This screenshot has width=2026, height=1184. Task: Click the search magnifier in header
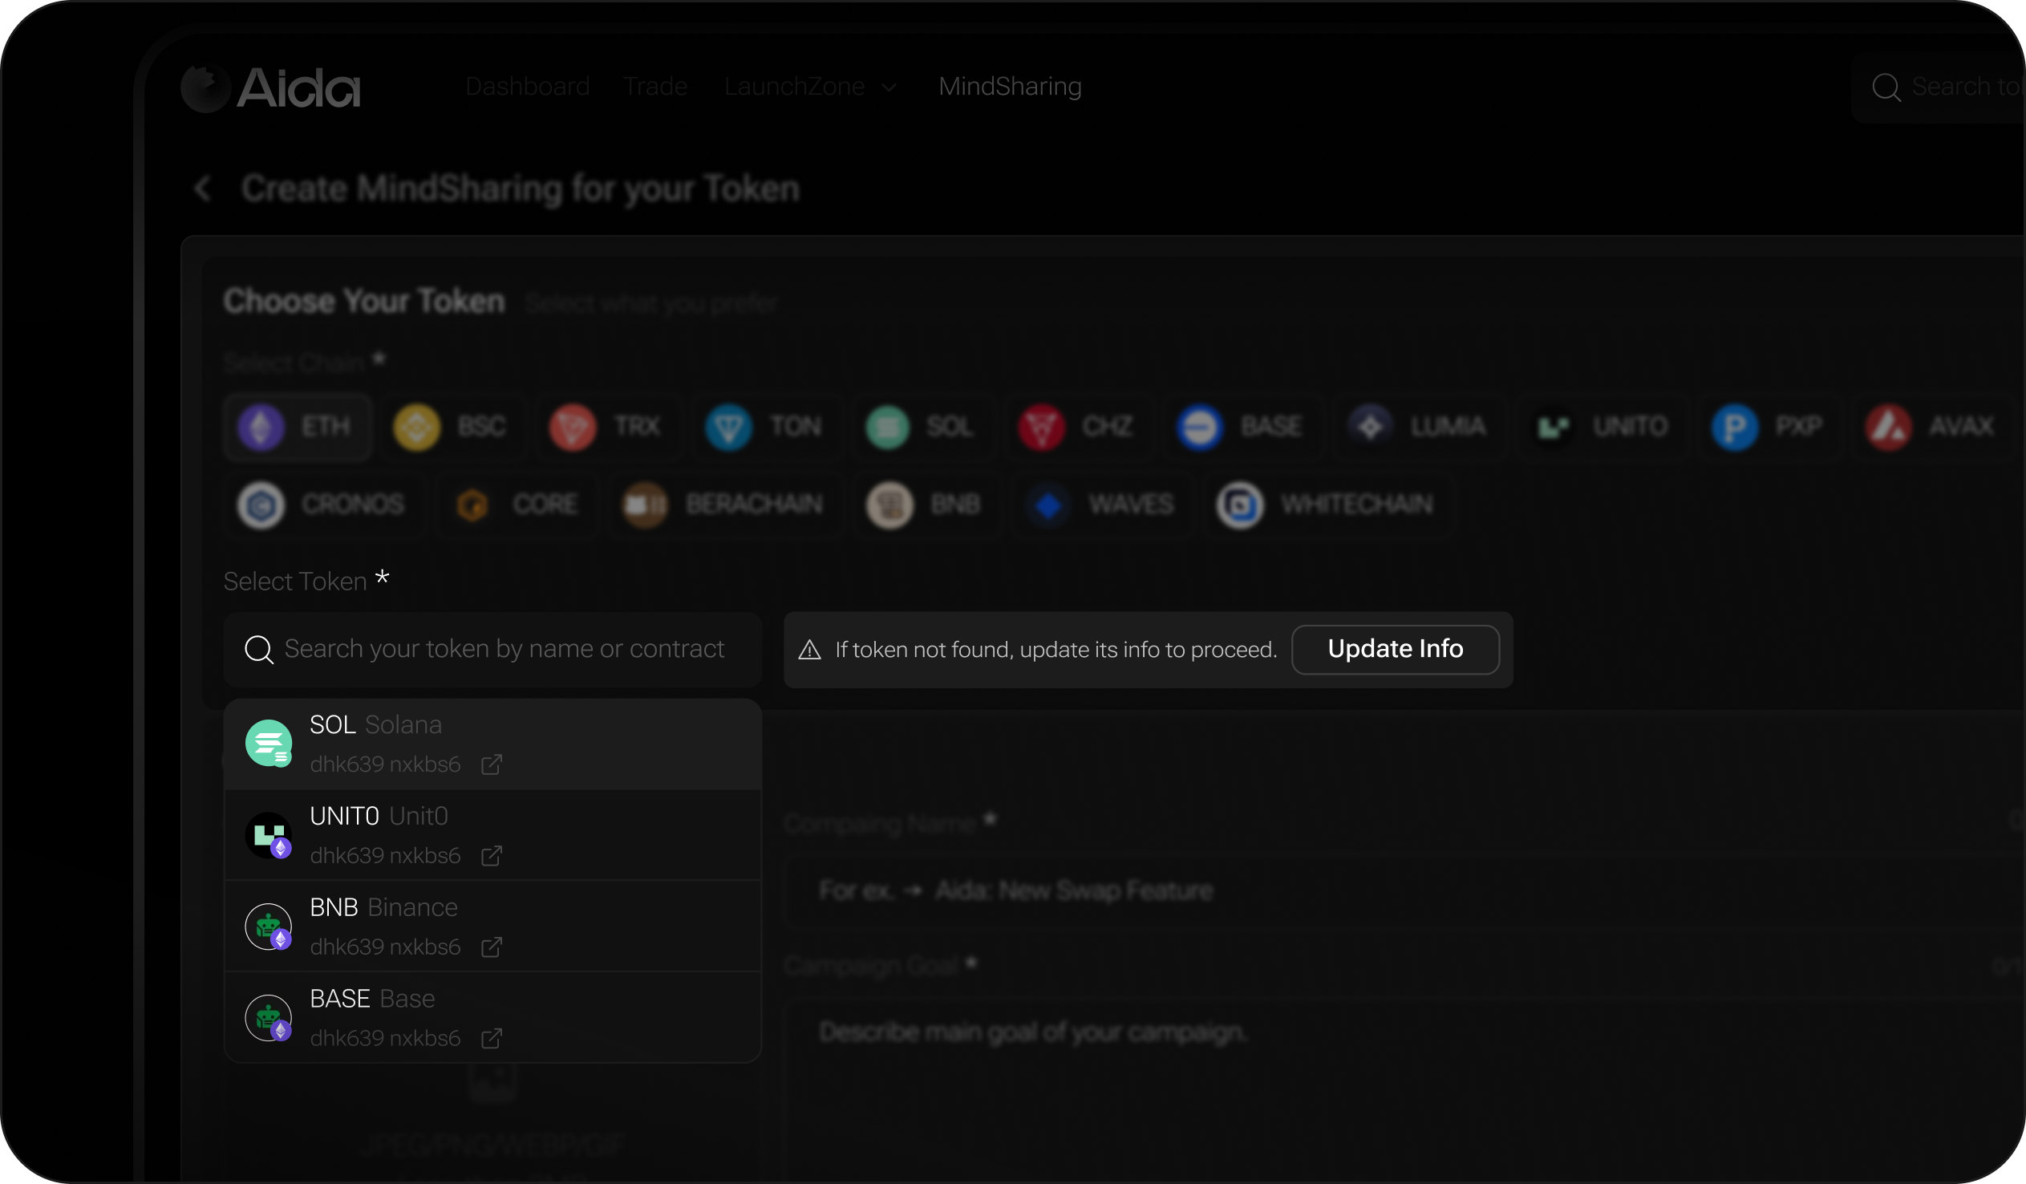coord(1886,87)
